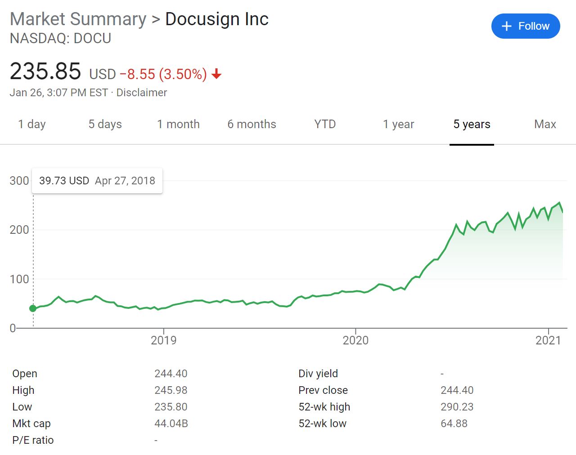Click the Mkt cap value 44.04B
The image size is (576, 455).
(171, 424)
